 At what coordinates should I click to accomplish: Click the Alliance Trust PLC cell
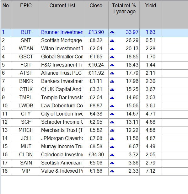coord(62,73)
